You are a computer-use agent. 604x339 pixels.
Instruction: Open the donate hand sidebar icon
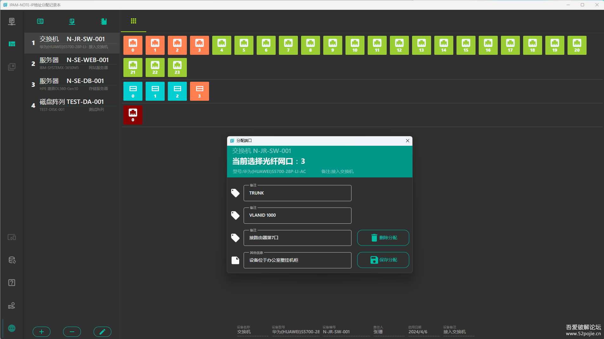click(x=12, y=305)
